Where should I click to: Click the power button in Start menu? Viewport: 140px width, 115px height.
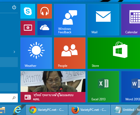coord(14,7)
